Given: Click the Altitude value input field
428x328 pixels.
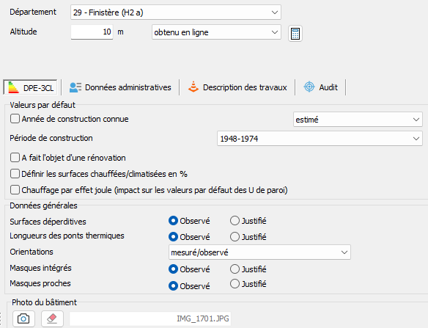Looking at the screenshot, I should (x=92, y=32).
